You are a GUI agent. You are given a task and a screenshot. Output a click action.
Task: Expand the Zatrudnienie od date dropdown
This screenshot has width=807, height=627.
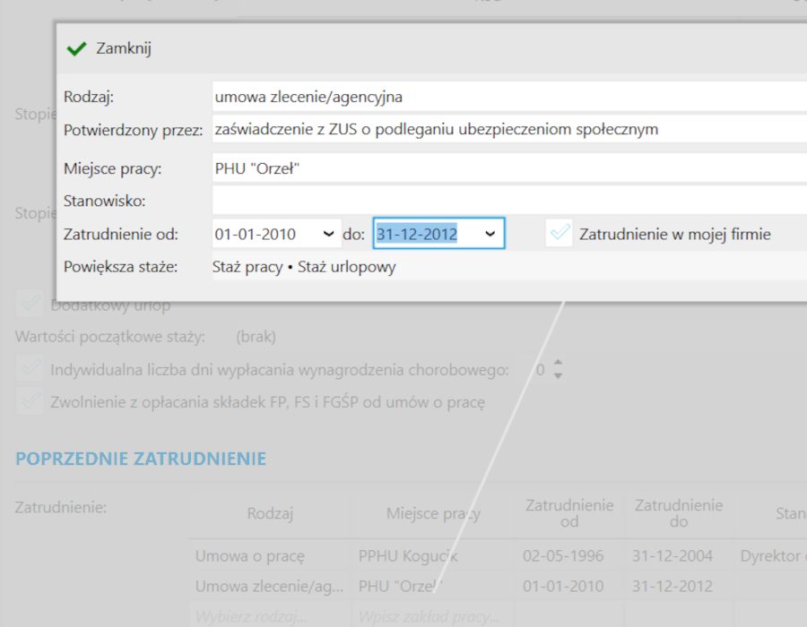pyautogui.click(x=328, y=235)
